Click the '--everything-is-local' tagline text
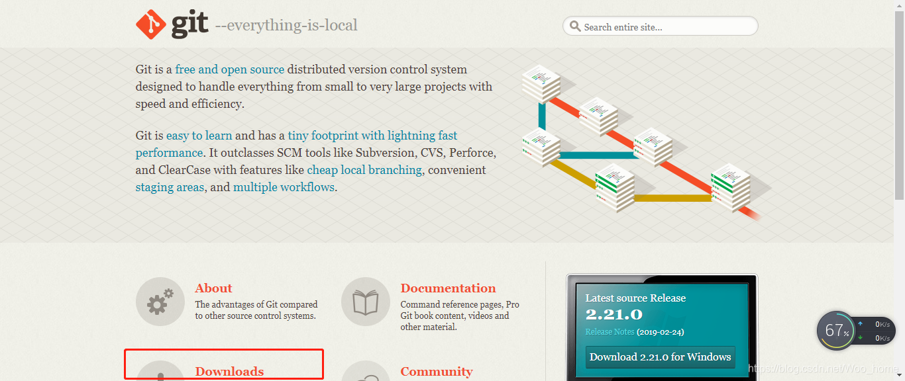The image size is (905, 381). point(286,25)
